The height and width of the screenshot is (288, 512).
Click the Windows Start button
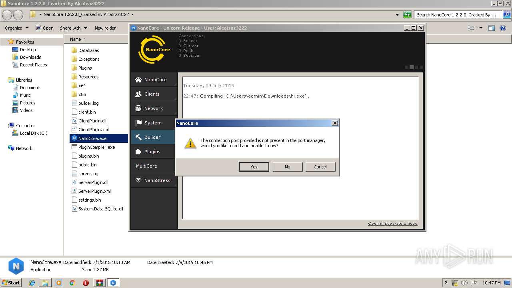(11, 282)
